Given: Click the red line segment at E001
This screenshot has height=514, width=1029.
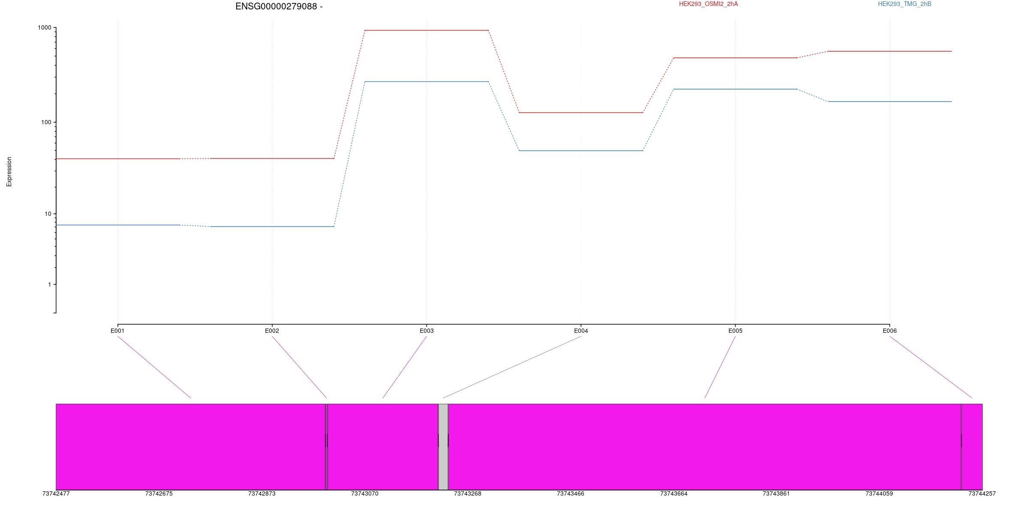Looking at the screenshot, I should pos(118,159).
